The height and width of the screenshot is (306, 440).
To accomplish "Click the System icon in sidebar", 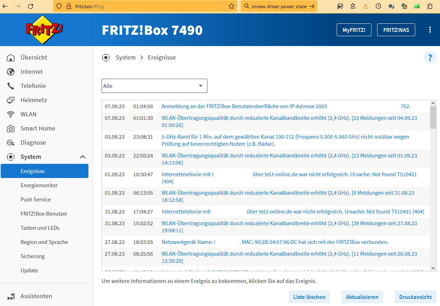I will click(x=11, y=157).
